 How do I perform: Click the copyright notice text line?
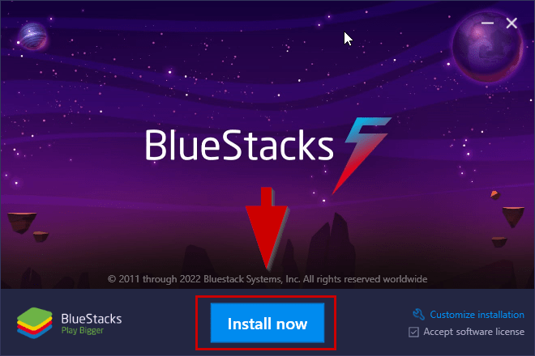(267, 279)
